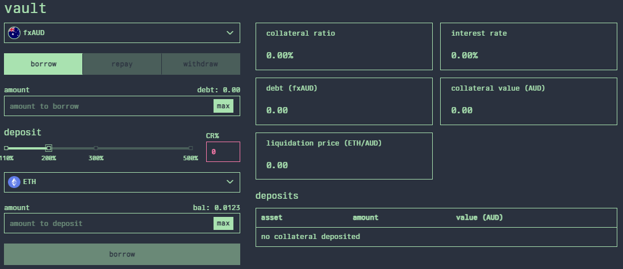Image resolution: width=623 pixels, height=269 pixels.
Task: Focus the amount to deposit field
Action: tap(108, 223)
